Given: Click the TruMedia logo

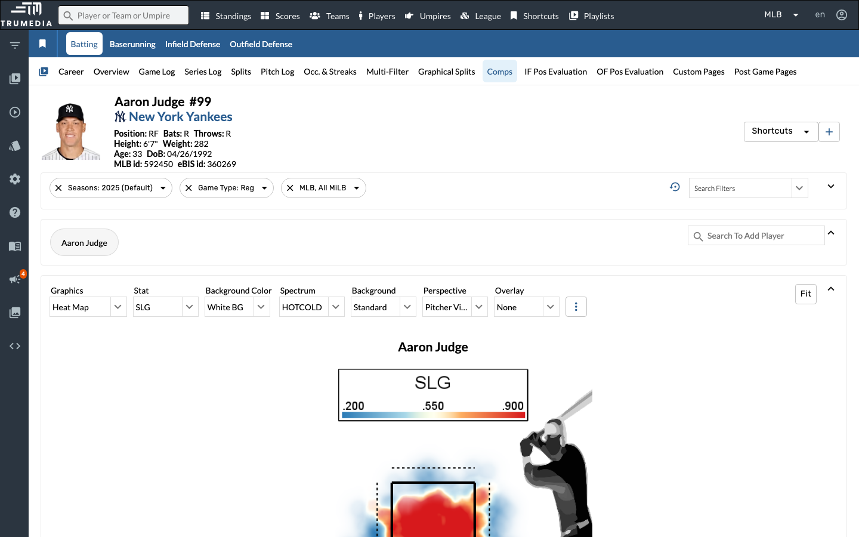Looking at the screenshot, I should (26, 15).
